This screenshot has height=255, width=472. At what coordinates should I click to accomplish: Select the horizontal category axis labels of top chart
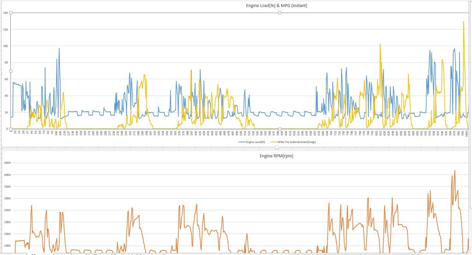point(240,133)
